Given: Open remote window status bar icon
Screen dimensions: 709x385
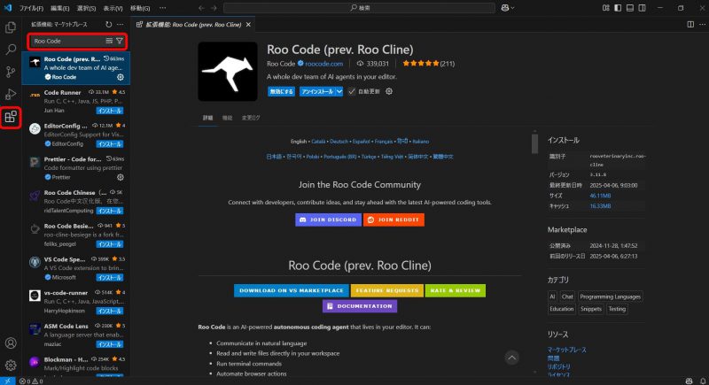Looking at the screenshot, I should coord(8,381).
